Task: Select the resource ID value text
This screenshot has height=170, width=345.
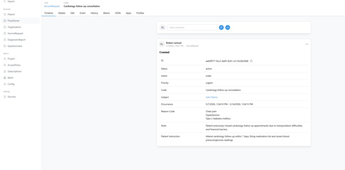Action: pos(227,61)
